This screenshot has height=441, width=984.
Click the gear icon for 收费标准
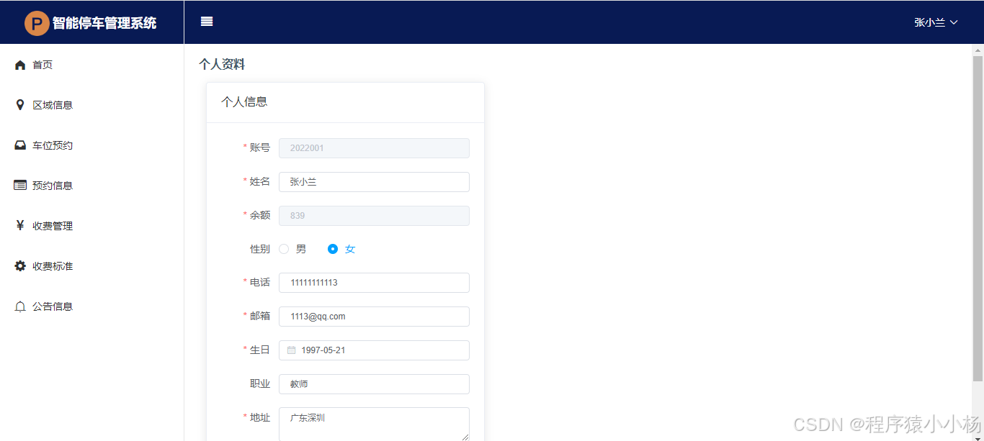pos(20,266)
